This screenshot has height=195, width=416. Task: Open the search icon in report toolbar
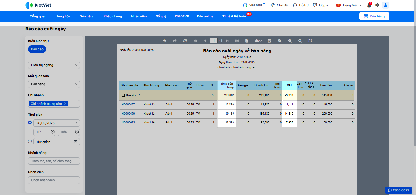pyautogui.click(x=300, y=41)
